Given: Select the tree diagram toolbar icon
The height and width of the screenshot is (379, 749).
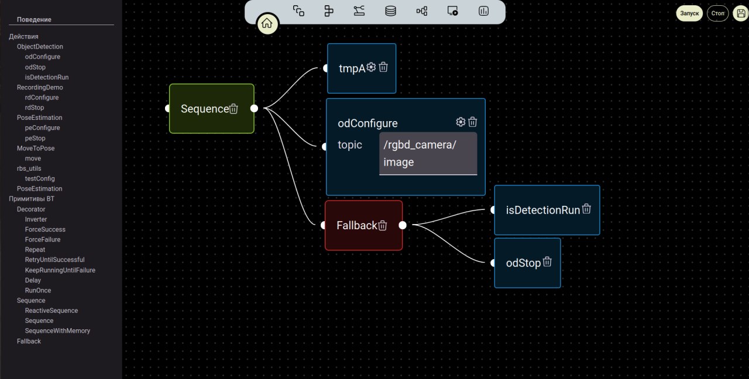Looking at the screenshot, I should (421, 11).
